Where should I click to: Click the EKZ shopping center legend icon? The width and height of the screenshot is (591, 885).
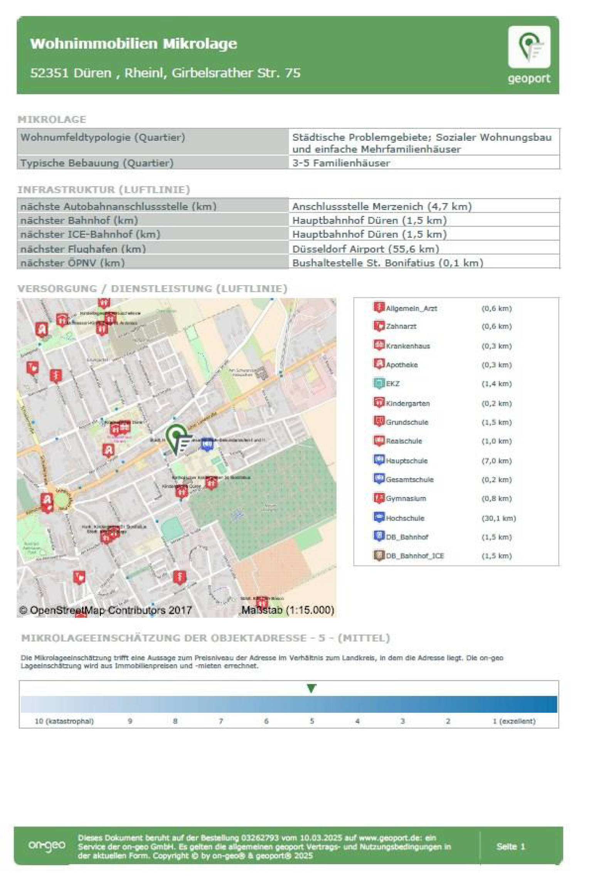pyautogui.click(x=379, y=383)
